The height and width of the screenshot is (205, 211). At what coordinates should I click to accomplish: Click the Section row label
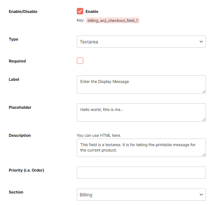[16, 192]
